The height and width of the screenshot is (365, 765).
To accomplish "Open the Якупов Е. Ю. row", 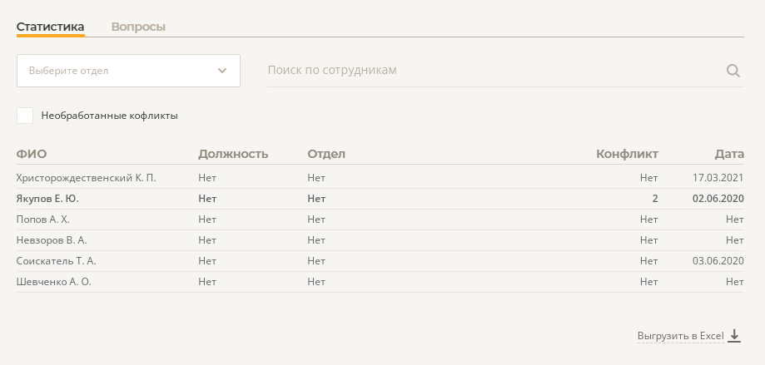I will 47,199.
